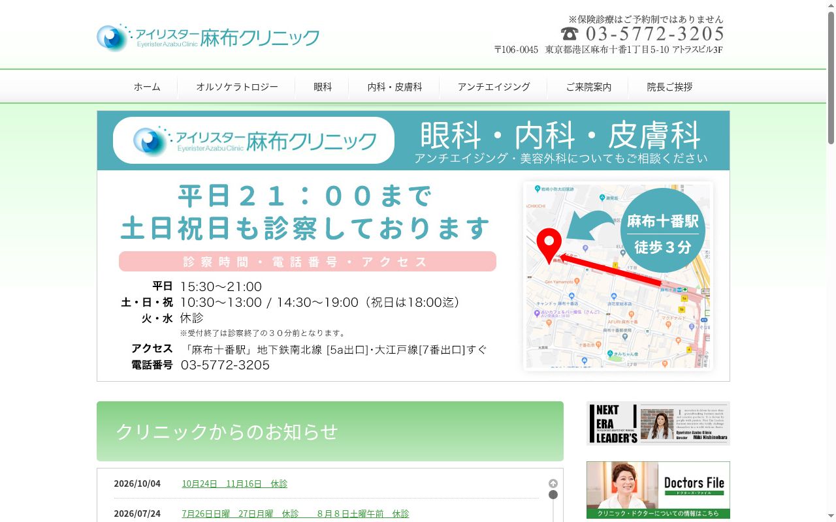Click the ※保険診療はご予約制ではありません note

tap(645, 19)
